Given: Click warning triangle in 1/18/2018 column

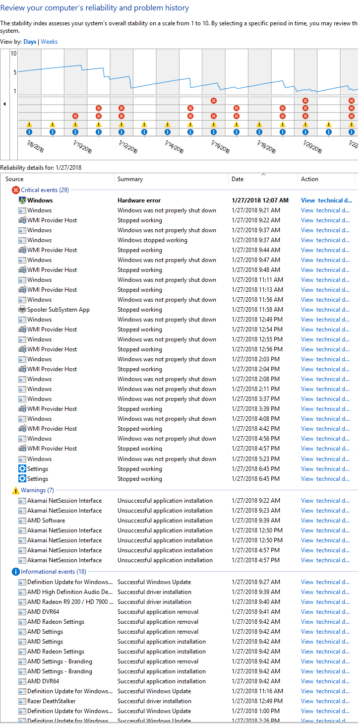Looking at the screenshot, I should pyautogui.click(x=259, y=124).
